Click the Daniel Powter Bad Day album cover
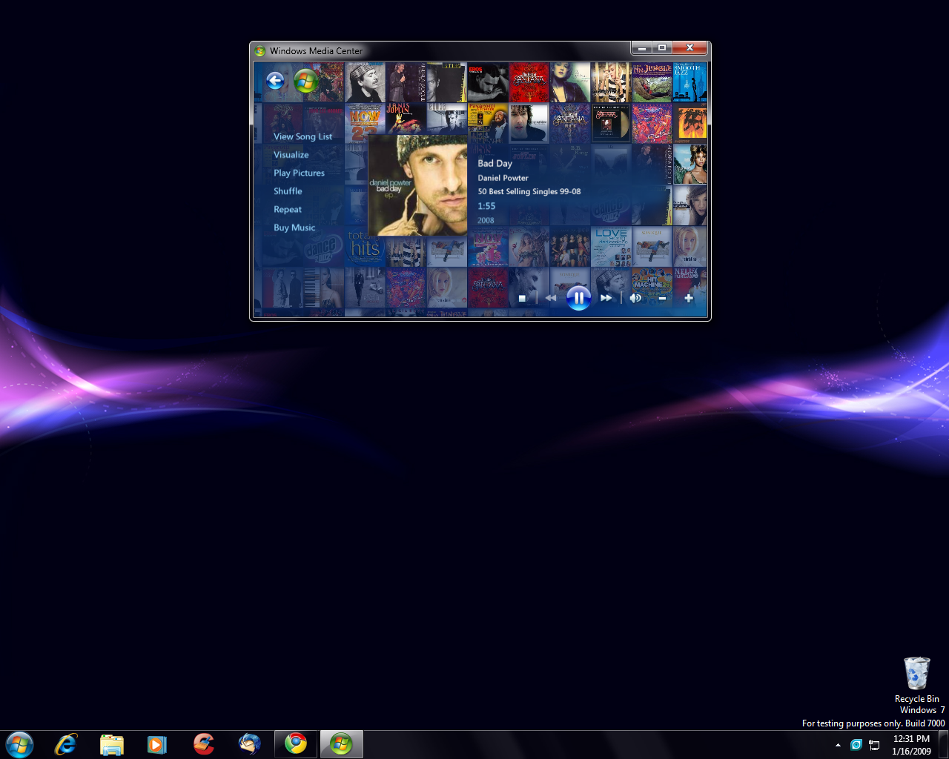Image resolution: width=949 pixels, height=759 pixels. 417,185
